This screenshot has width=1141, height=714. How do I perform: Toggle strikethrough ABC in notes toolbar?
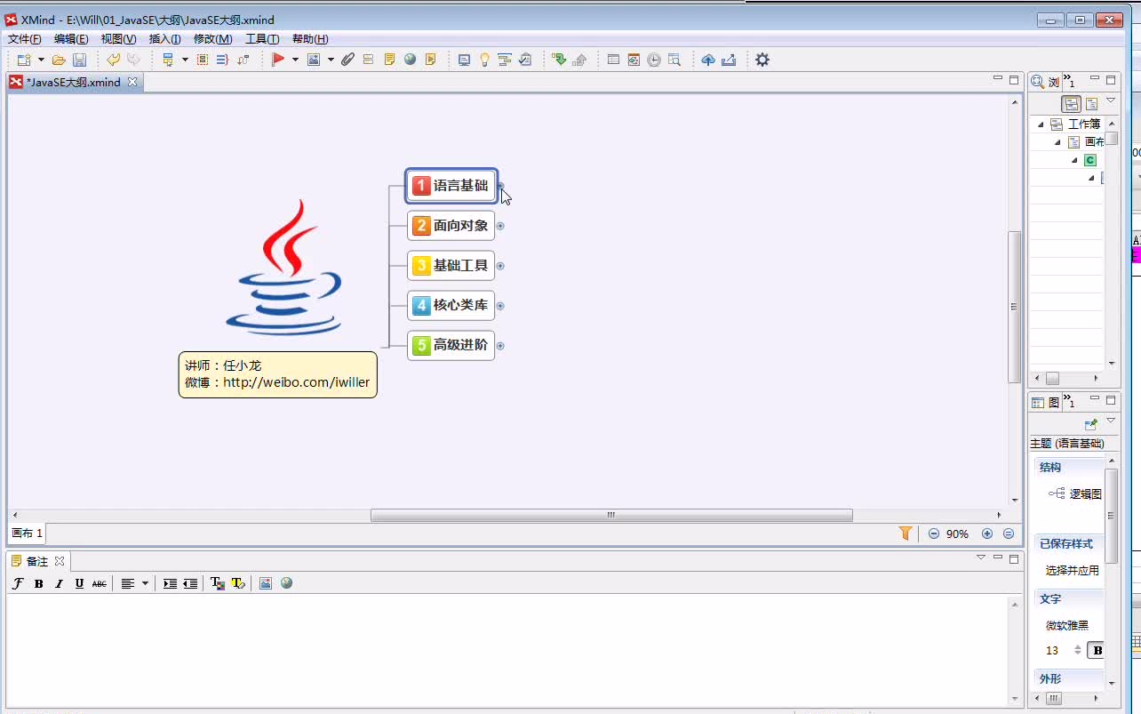100,583
